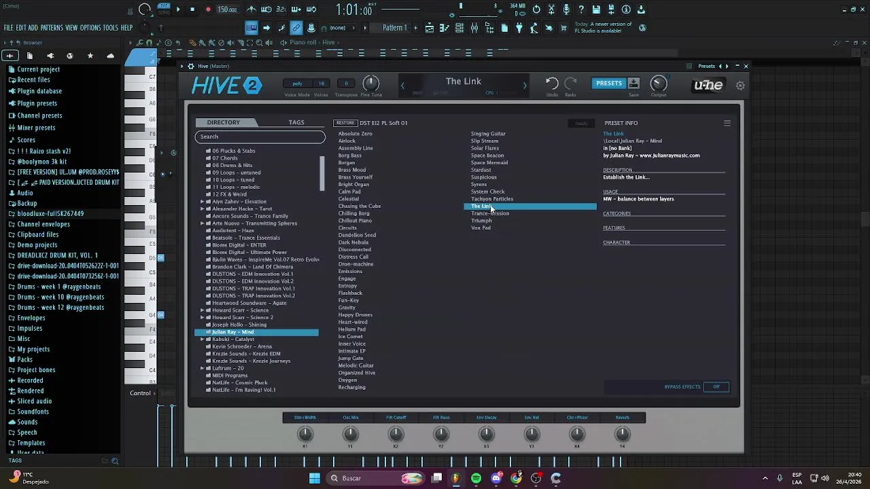The image size is (870, 489).
Task: Switch to the TAGS tab in Hive
Action: pos(296,122)
